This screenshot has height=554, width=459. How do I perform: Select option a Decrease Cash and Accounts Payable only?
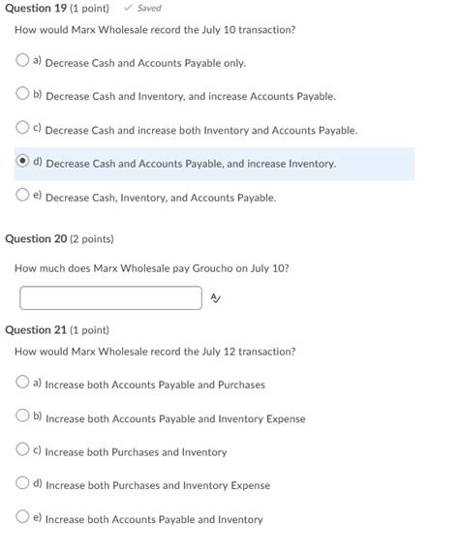pyautogui.click(x=22, y=60)
